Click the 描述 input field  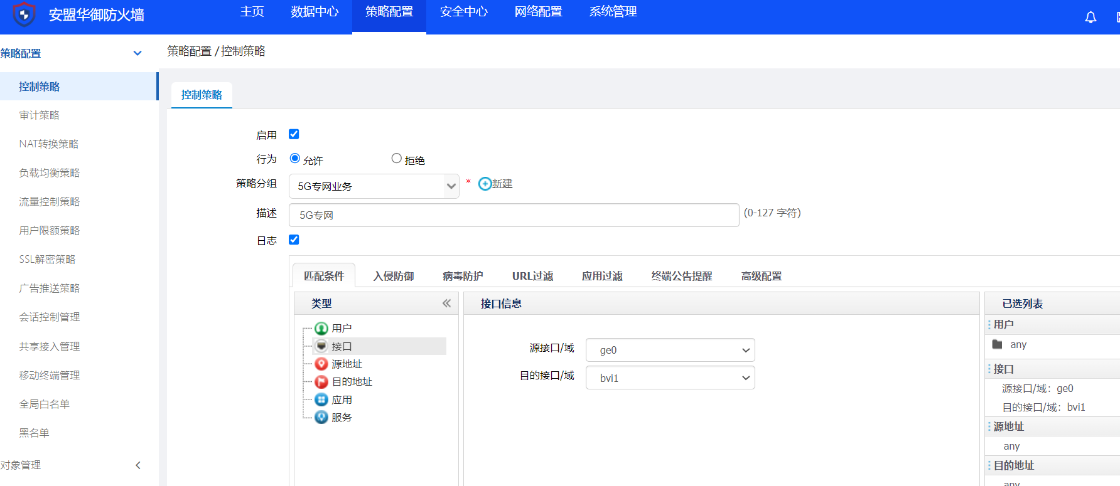click(x=514, y=215)
